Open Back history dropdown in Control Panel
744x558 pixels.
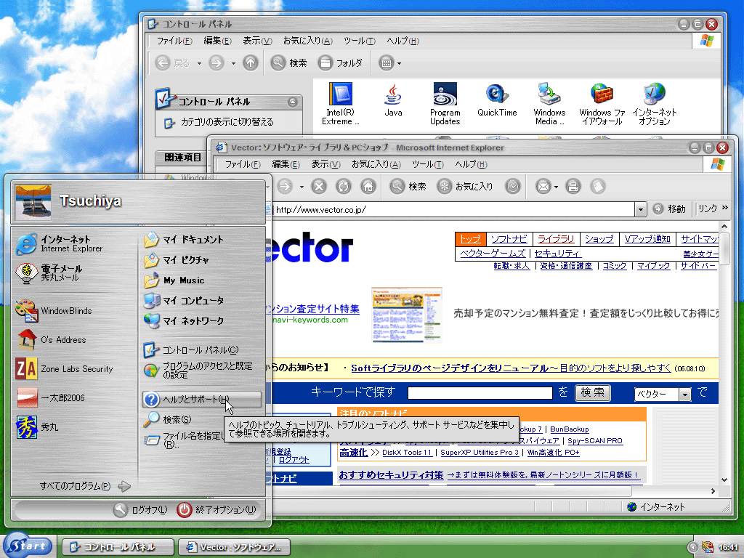199,63
